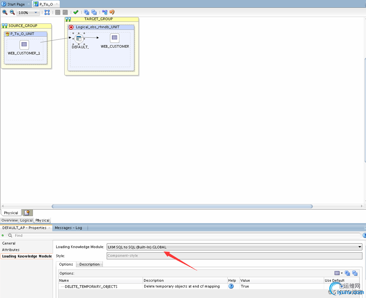Select the WEB_CUSTOMER target table node
366x298 pixels.
115,41
